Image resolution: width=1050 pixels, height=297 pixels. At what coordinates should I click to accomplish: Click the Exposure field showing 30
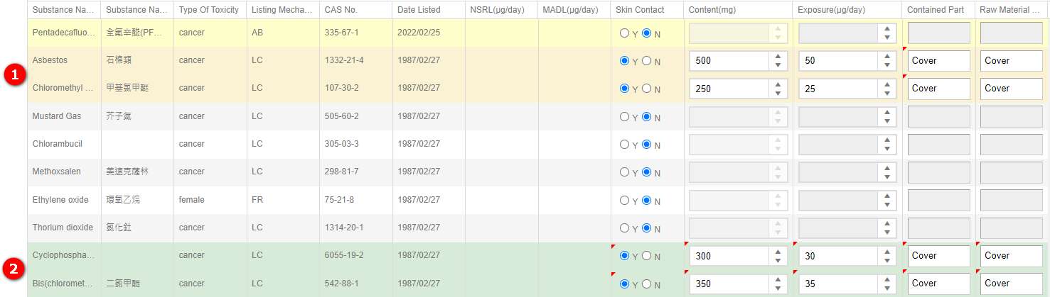click(838, 256)
